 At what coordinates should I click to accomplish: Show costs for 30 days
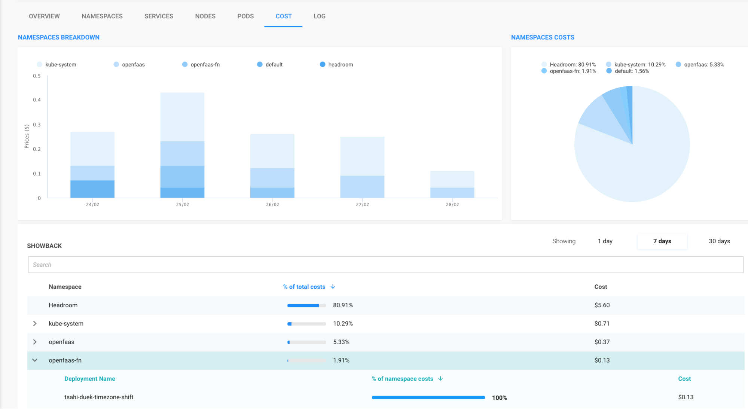pos(719,241)
